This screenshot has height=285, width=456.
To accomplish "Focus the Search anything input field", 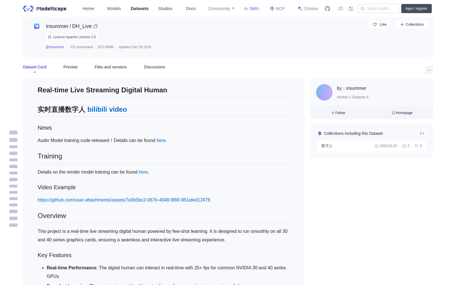I will click(379, 9).
